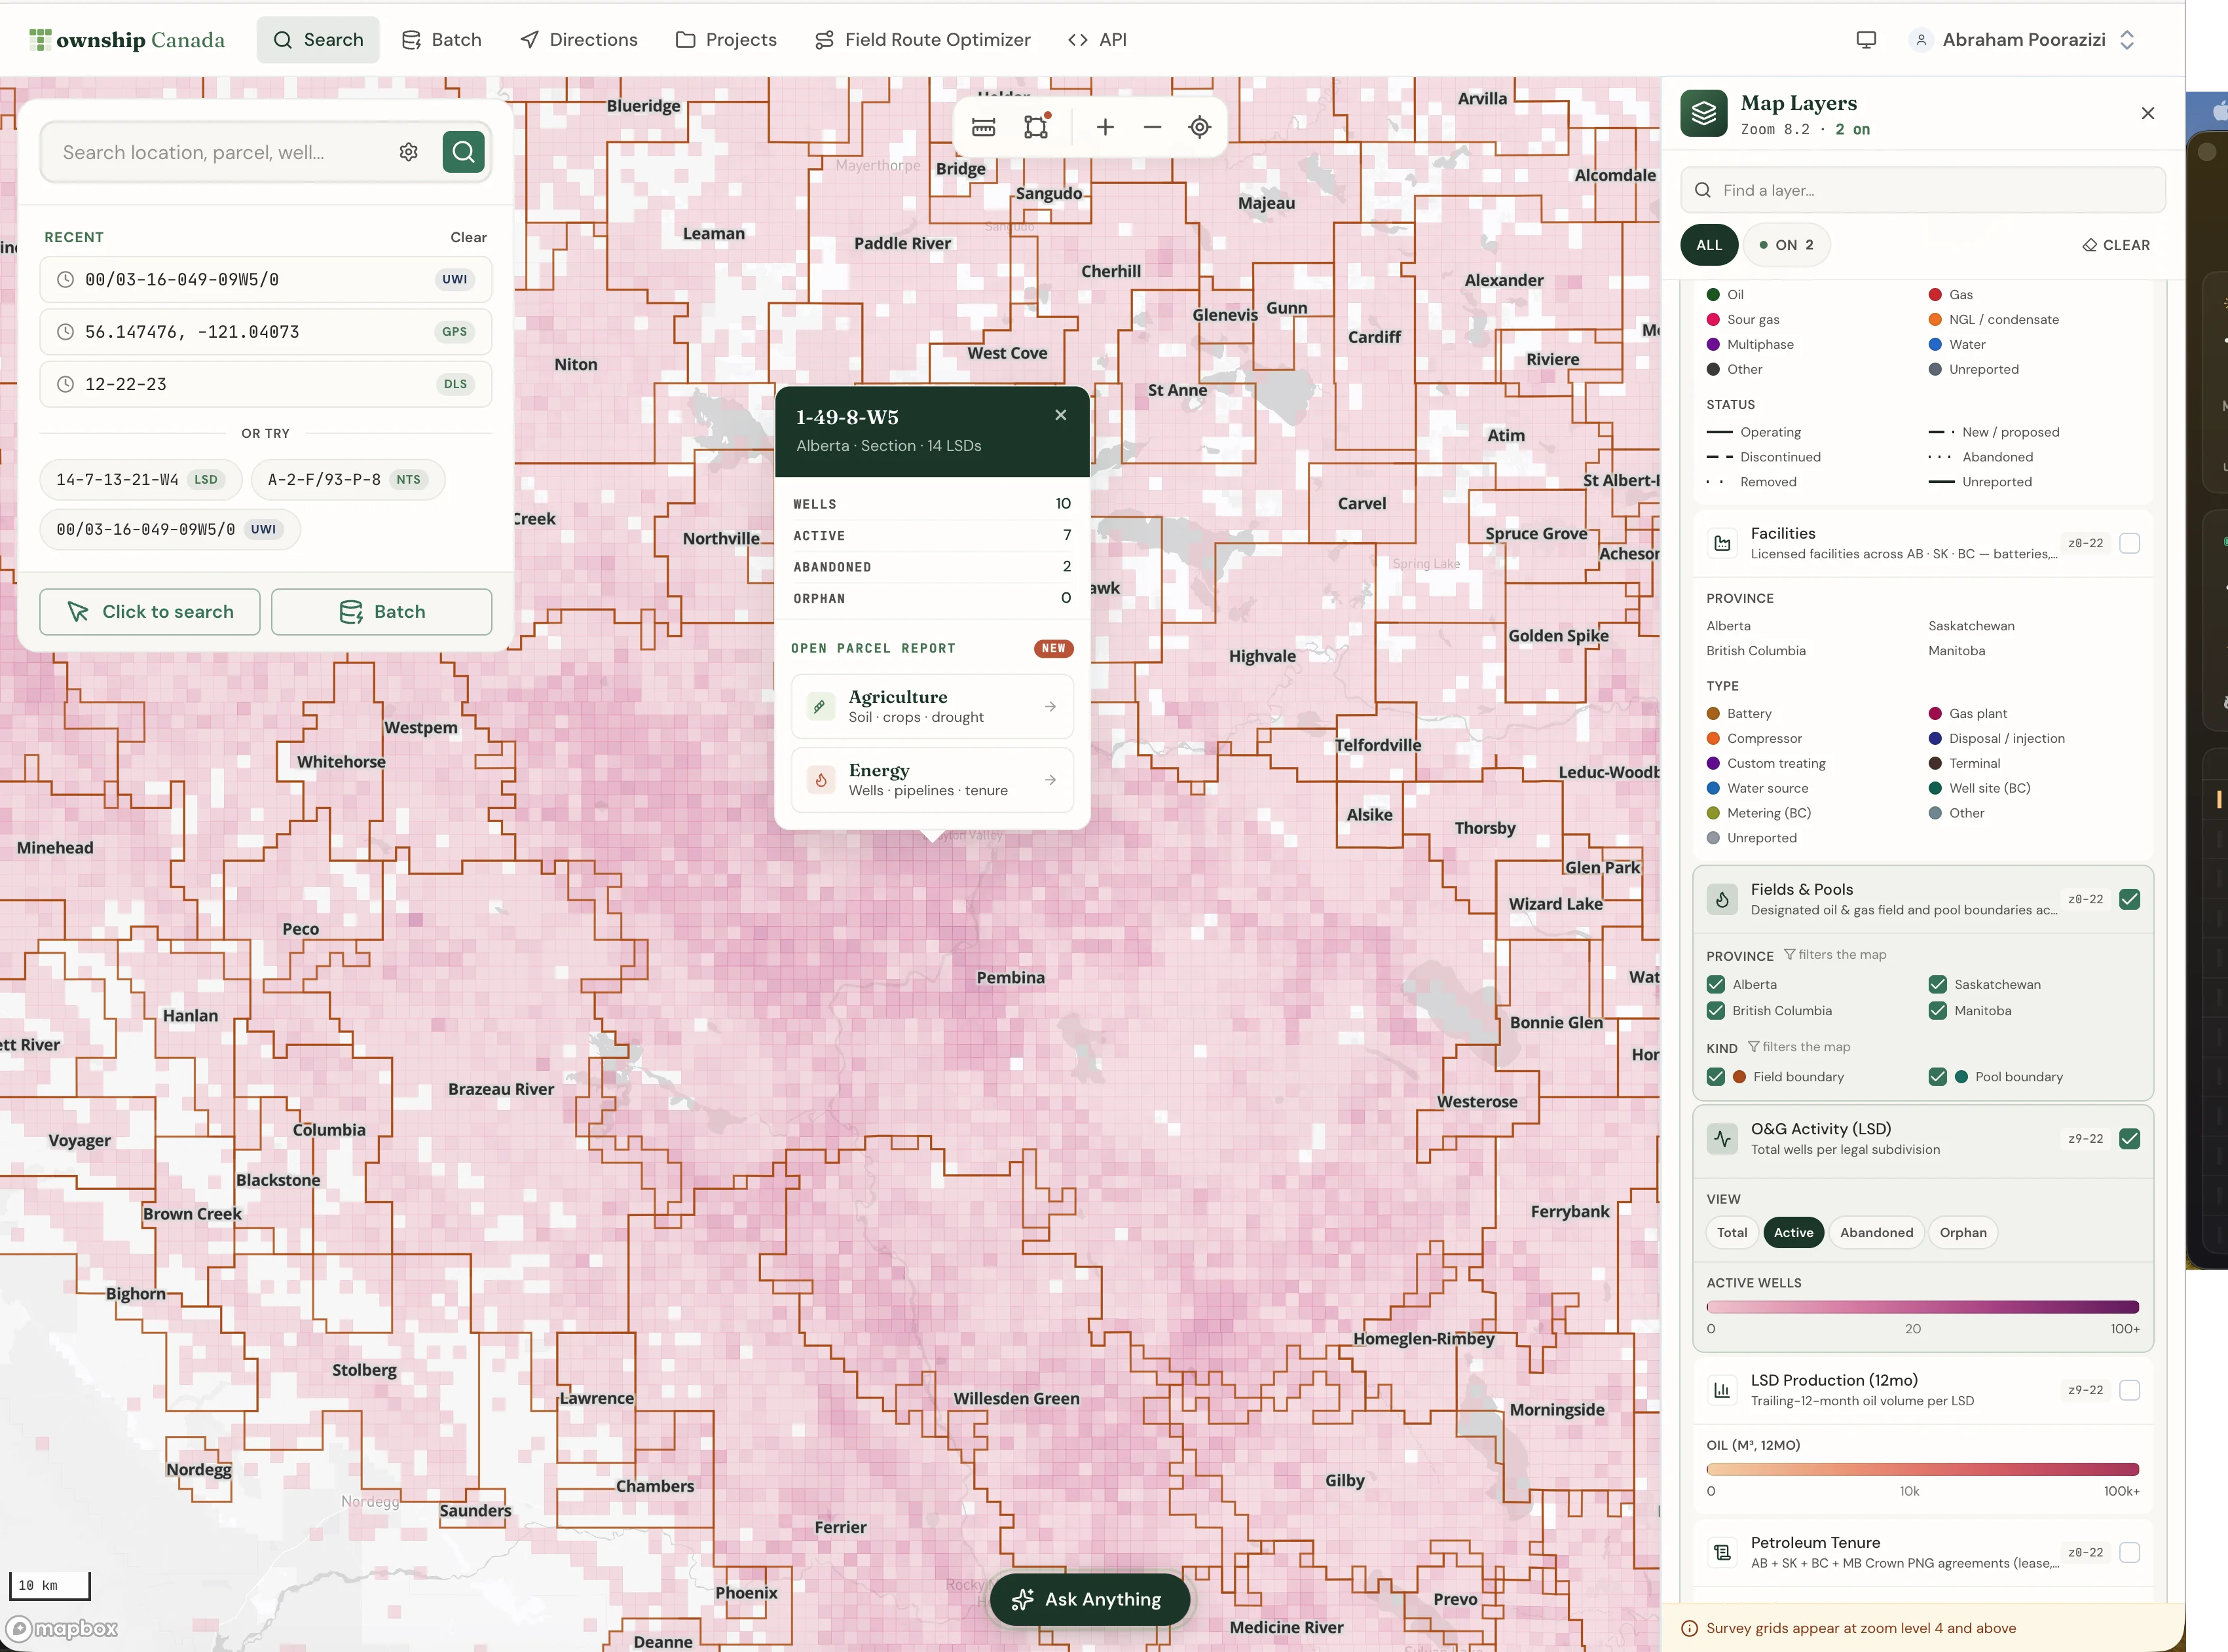The width and height of the screenshot is (2228, 1652).
Task: Open the Agriculture parcel report arrow
Action: pos(1050,706)
